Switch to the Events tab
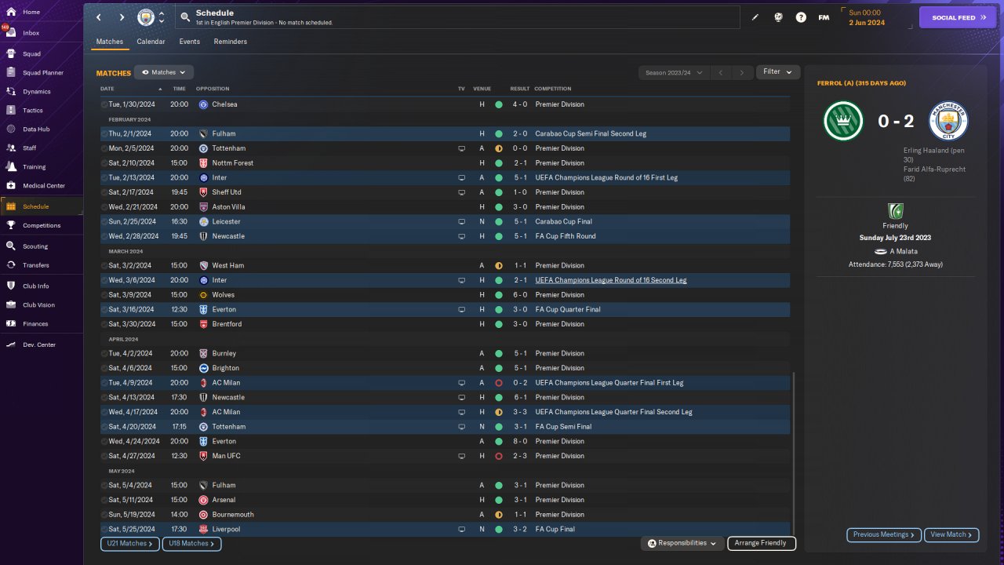The image size is (1004, 565). click(x=189, y=42)
